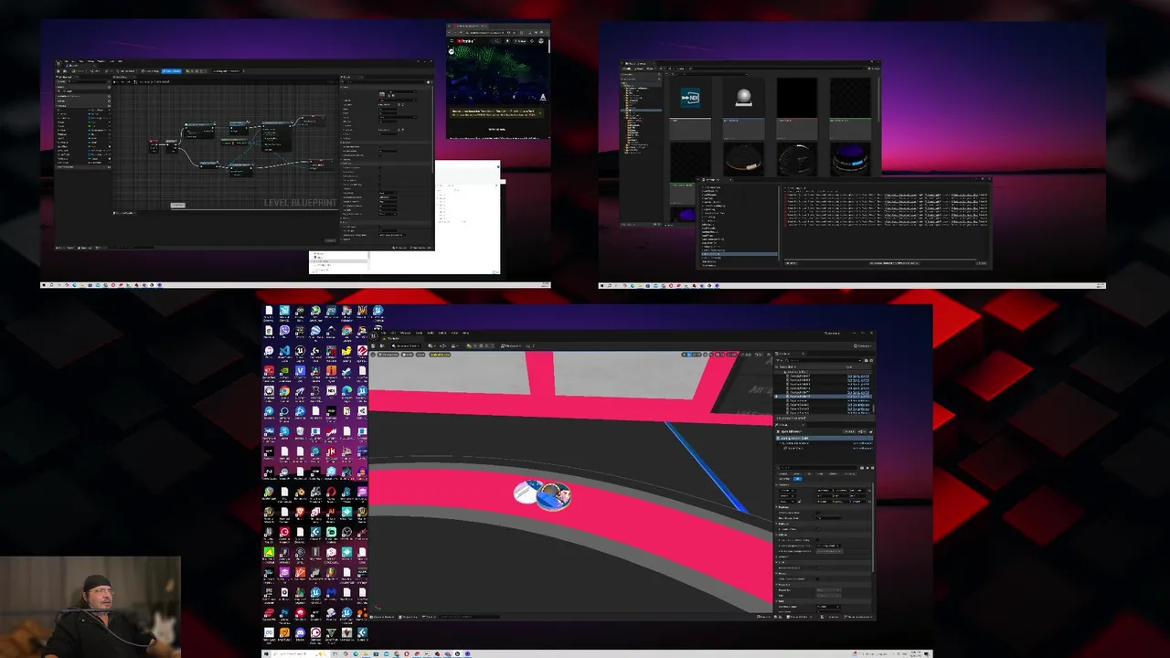Click the YouTube video player in the browser window
1170x658 pixels.
(497, 75)
